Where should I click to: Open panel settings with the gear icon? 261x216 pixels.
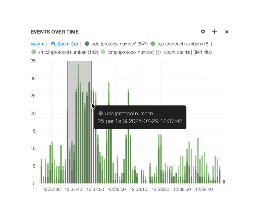point(203,32)
